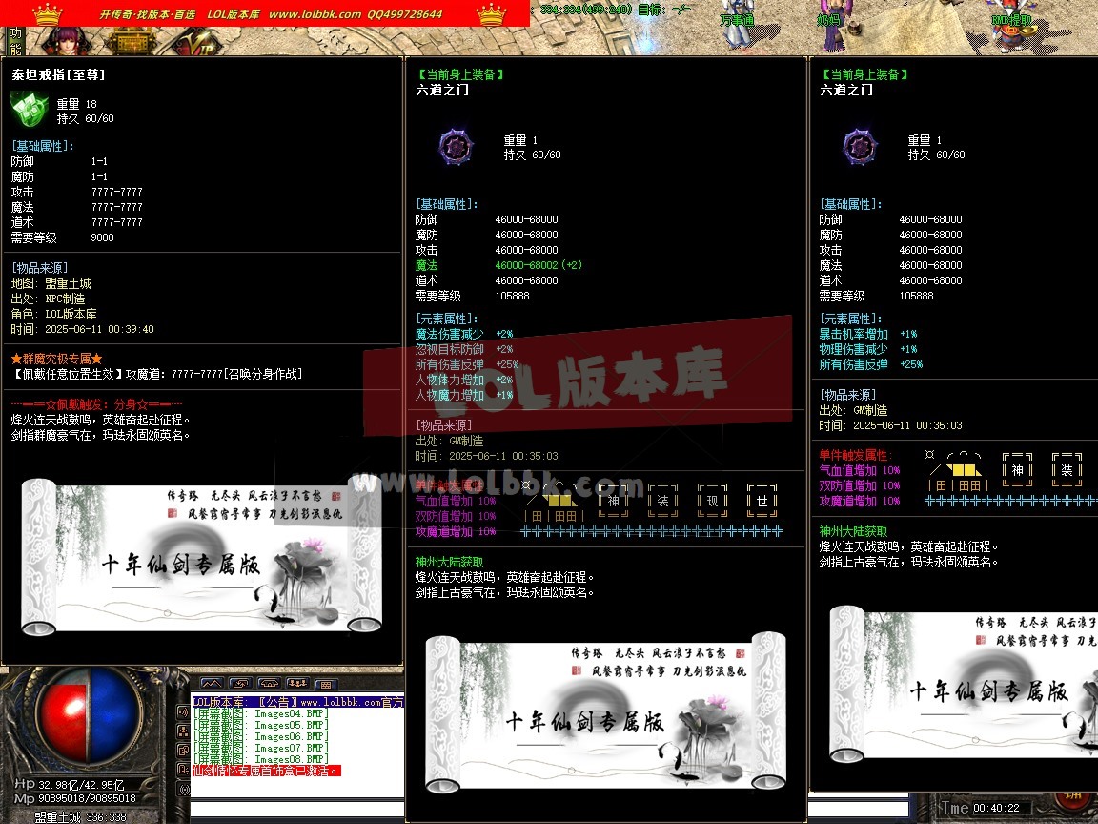1098x824 pixels.
Task: Click the 功能 button at top left
Action: pos(15,41)
